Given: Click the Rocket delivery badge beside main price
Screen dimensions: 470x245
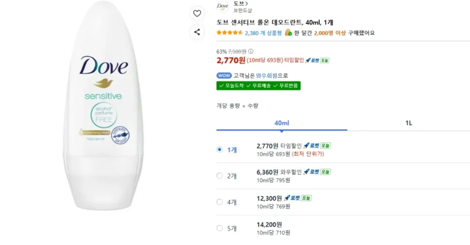Looking at the screenshot, I should pos(316,60).
